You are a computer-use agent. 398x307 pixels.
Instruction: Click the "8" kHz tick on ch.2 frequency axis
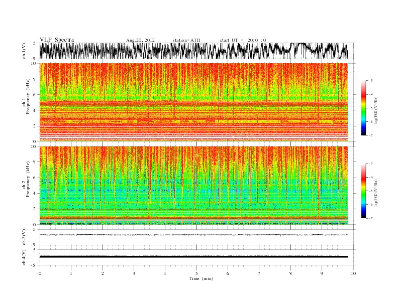point(35,162)
